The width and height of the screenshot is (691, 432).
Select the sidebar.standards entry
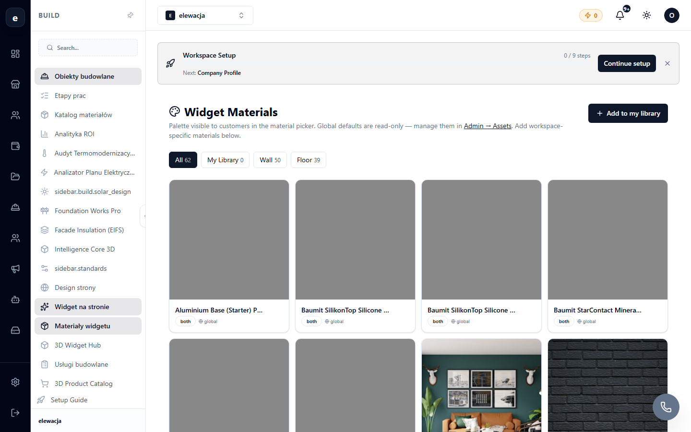click(88, 268)
